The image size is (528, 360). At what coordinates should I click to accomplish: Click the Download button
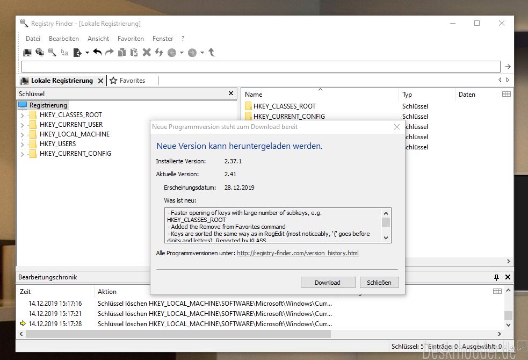pos(328,283)
